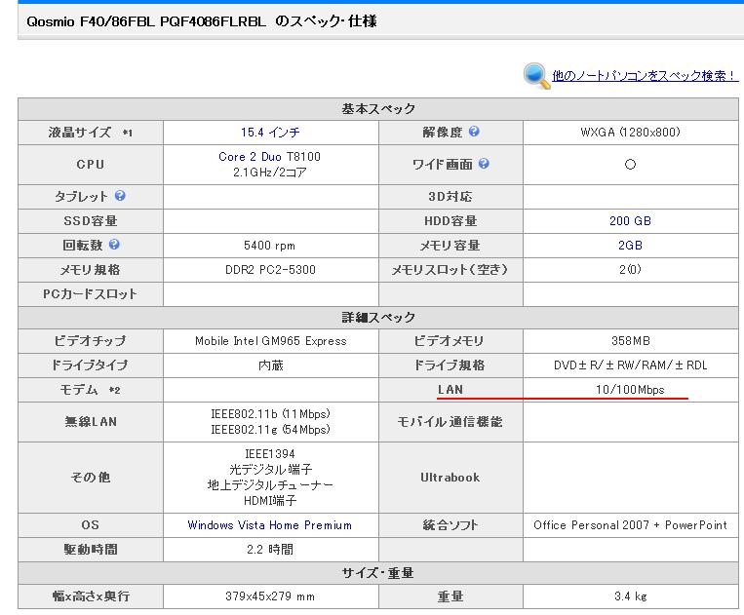This screenshot has width=744, height=615.
Task: Select the 358MB video memory value
Action: click(631, 341)
